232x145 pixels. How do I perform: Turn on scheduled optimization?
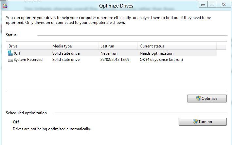(x=203, y=122)
